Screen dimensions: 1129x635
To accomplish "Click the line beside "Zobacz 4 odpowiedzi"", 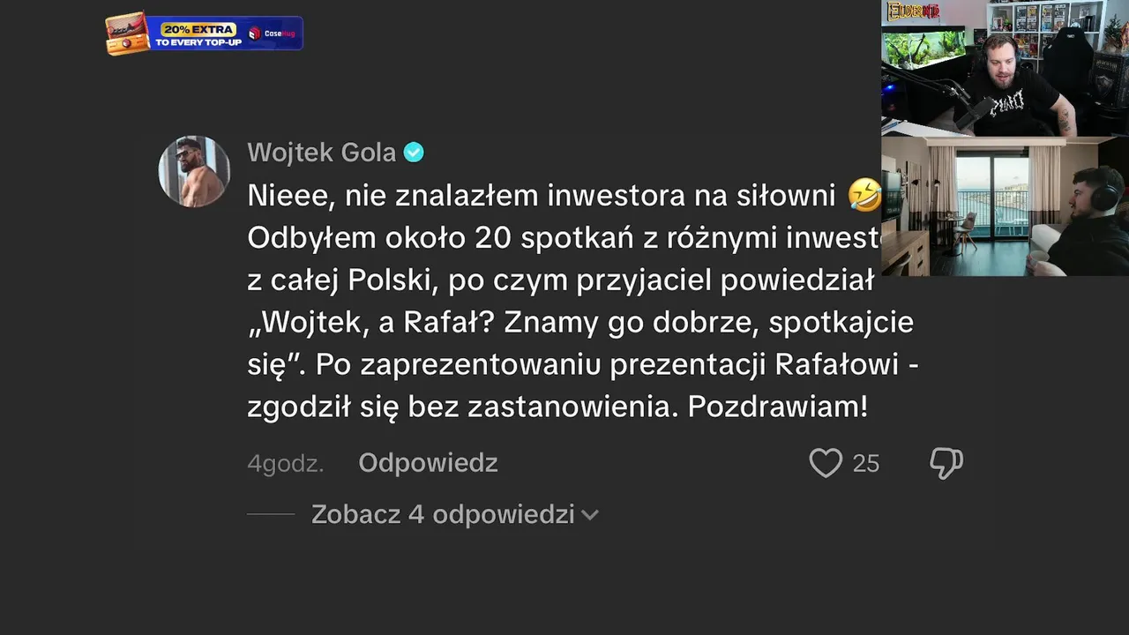I will coord(271,514).
